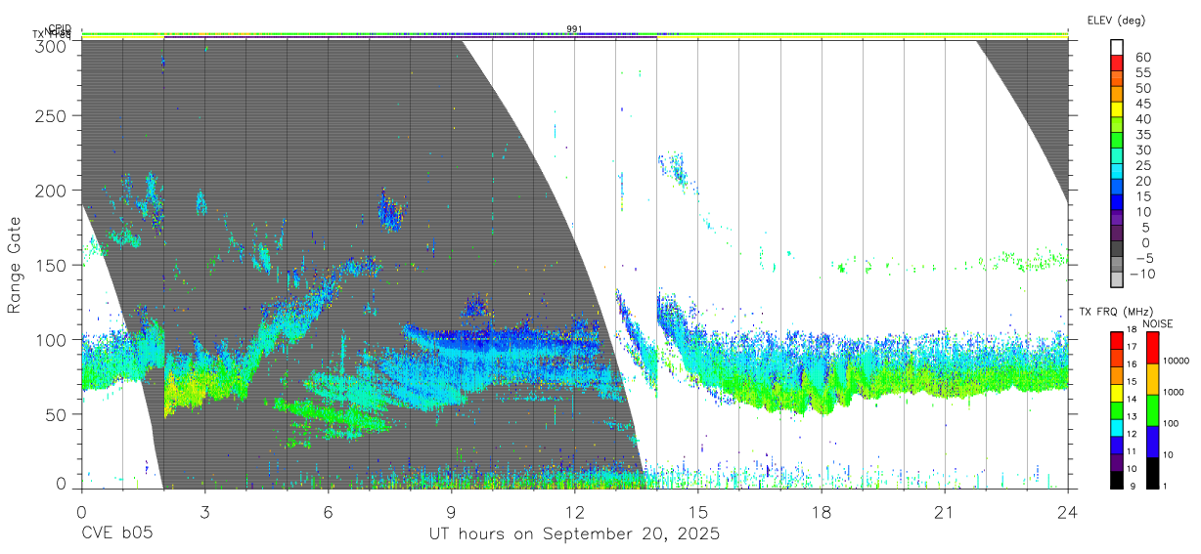Click the black NOISE swatch between 1 and 10
1201x554 pixels.
click(x=1153, y=473)
